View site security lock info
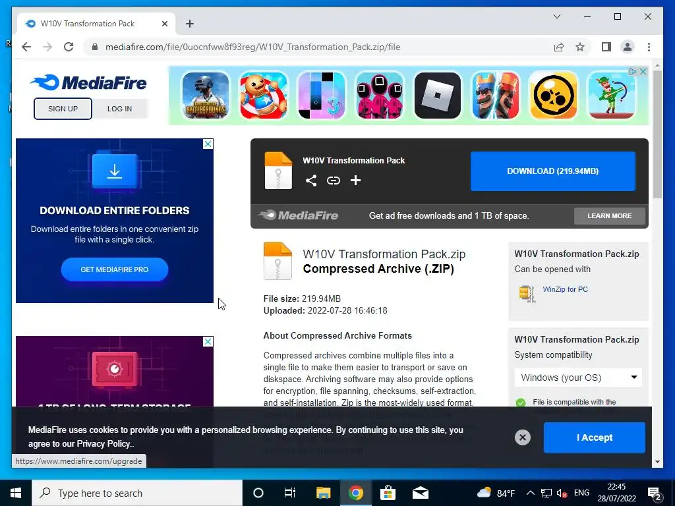675x506 pixels. [x=95, y=47]
